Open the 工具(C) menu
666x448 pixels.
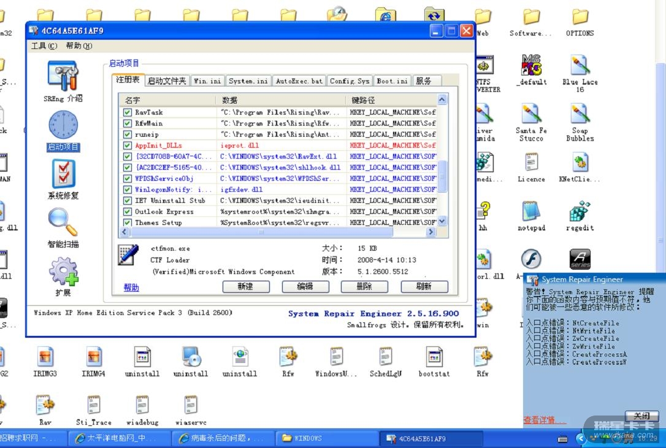[44, 46]
